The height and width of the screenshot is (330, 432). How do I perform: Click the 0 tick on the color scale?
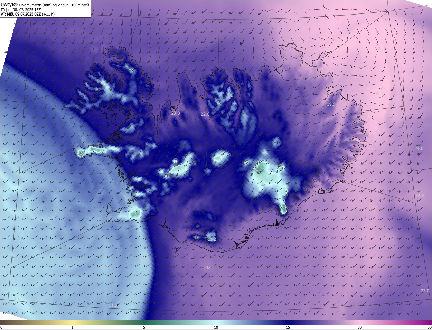point(1,328)
